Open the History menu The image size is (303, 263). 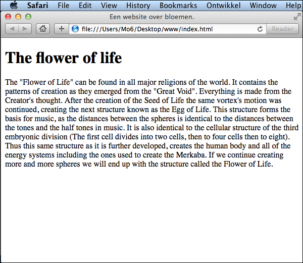click(x=138, y=6)
